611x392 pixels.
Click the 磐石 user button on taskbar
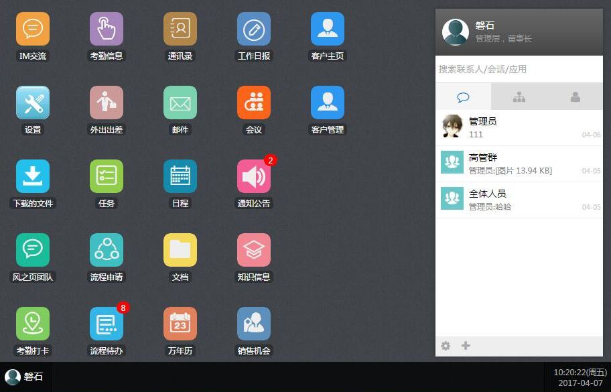pos(24,377)
